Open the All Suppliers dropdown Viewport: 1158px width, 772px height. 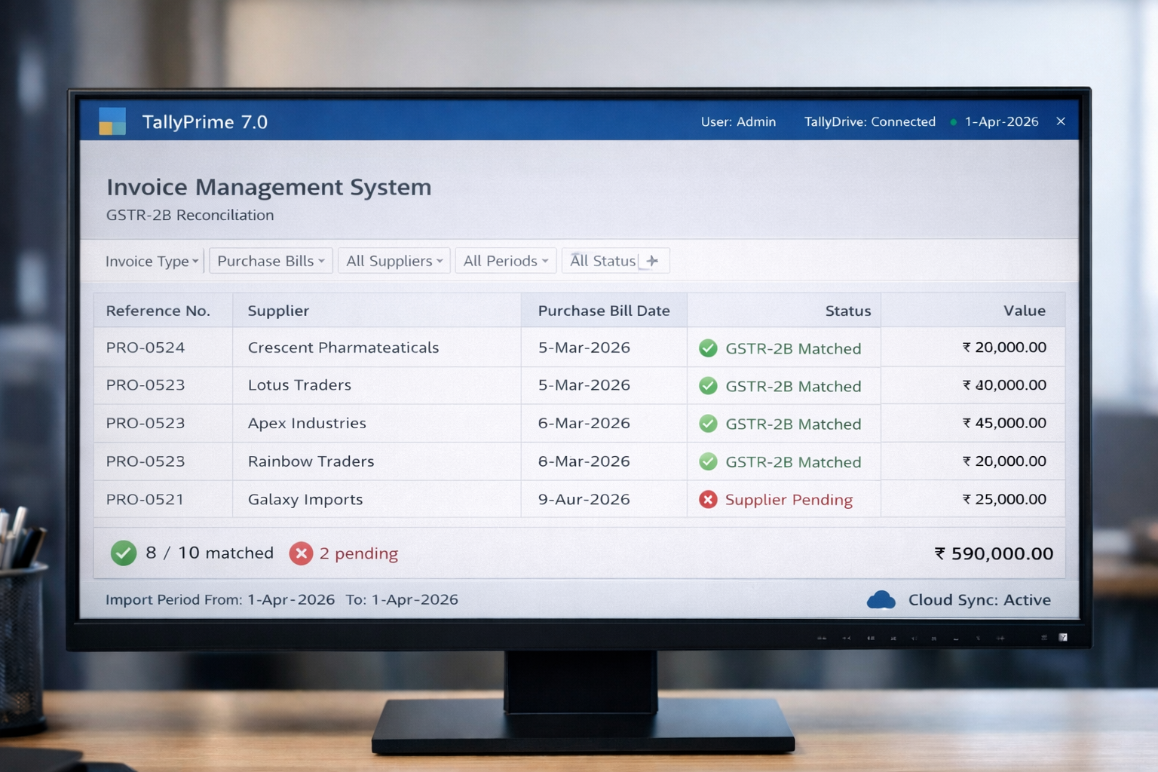[394, 261]
